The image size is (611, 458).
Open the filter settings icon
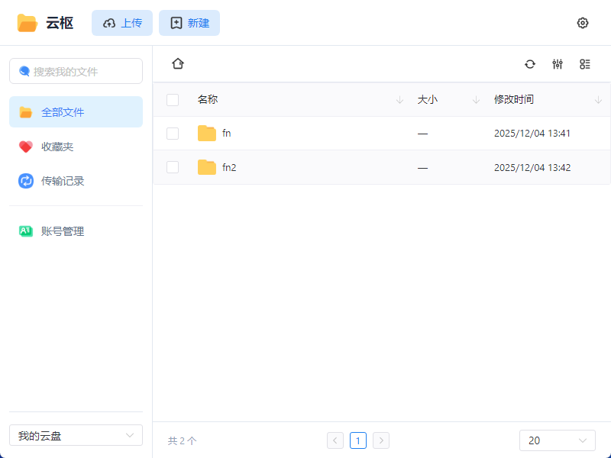click(x=558, y=64)
